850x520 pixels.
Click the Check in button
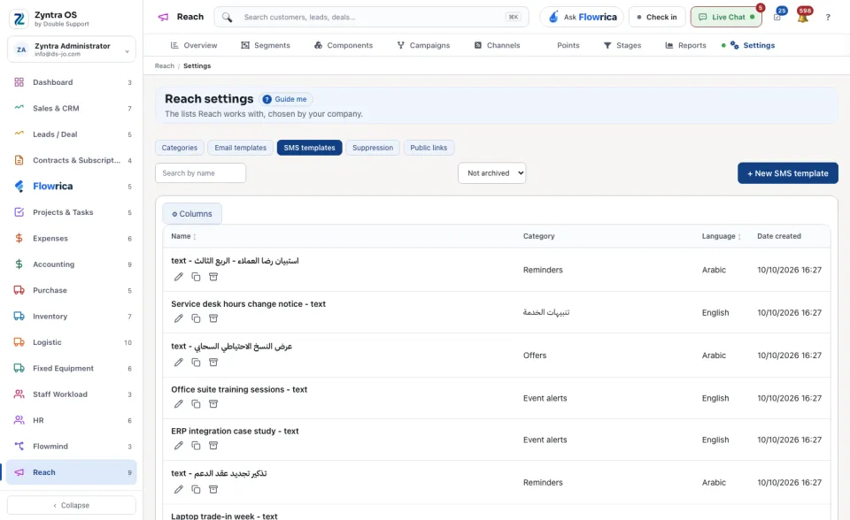(x=657, y=18)
